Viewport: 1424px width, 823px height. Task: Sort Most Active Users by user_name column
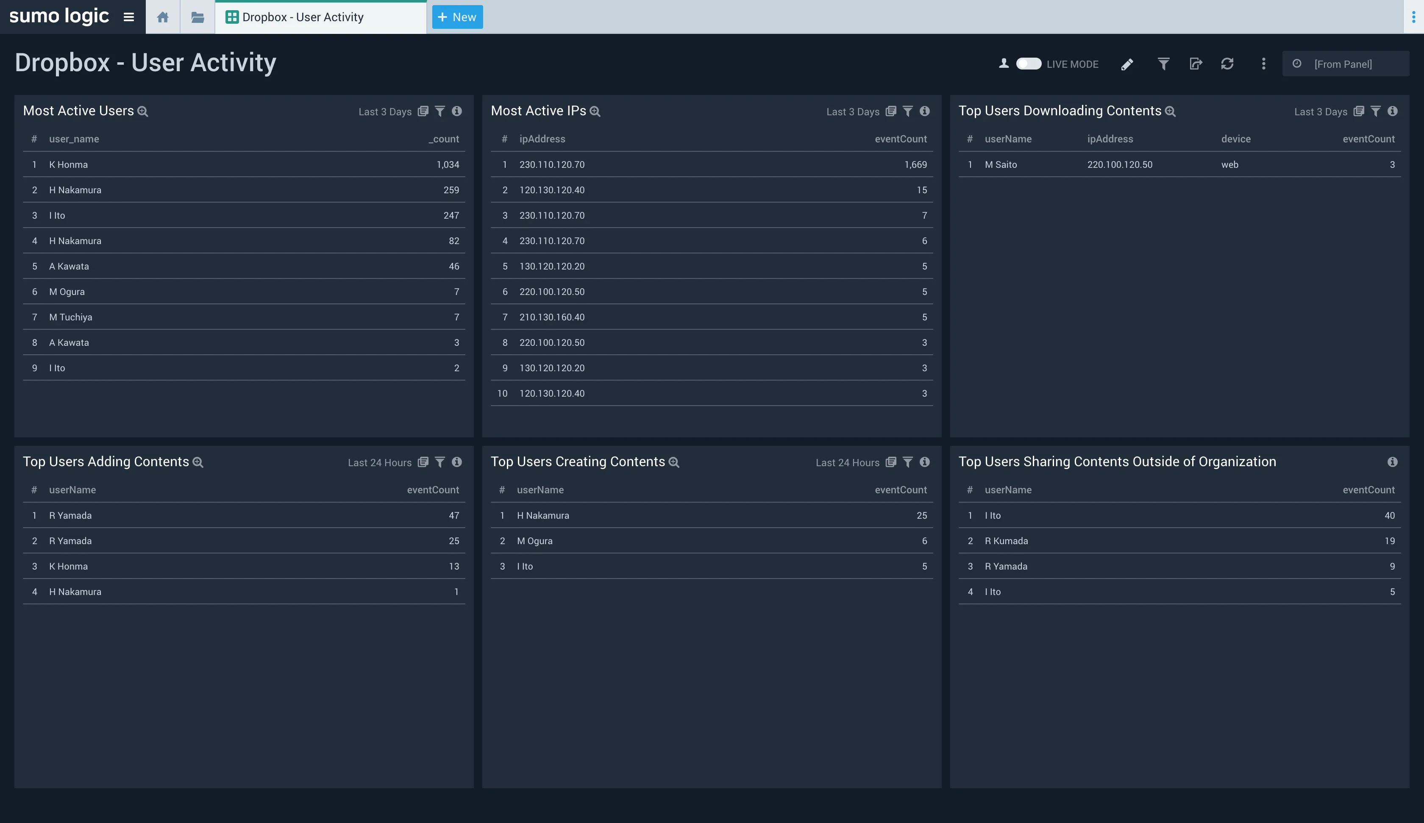74,139
